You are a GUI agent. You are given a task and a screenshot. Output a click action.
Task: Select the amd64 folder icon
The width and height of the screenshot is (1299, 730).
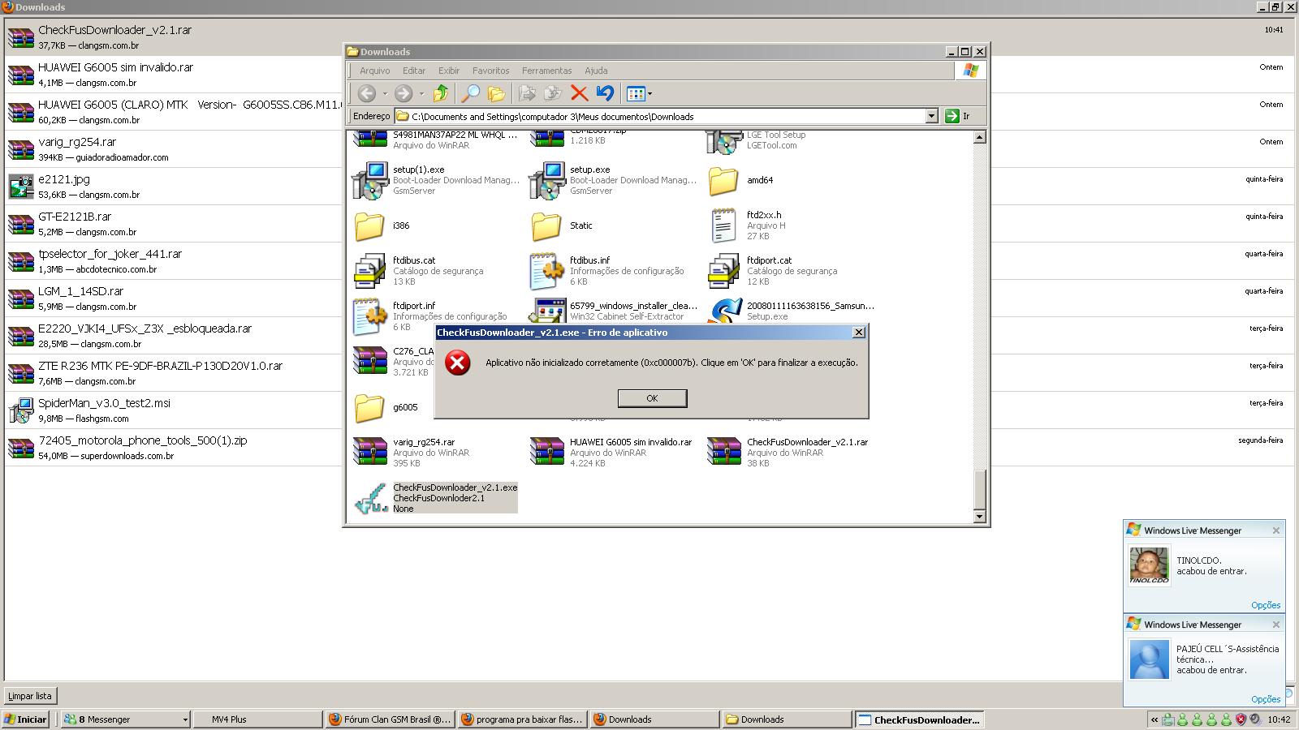723,181
